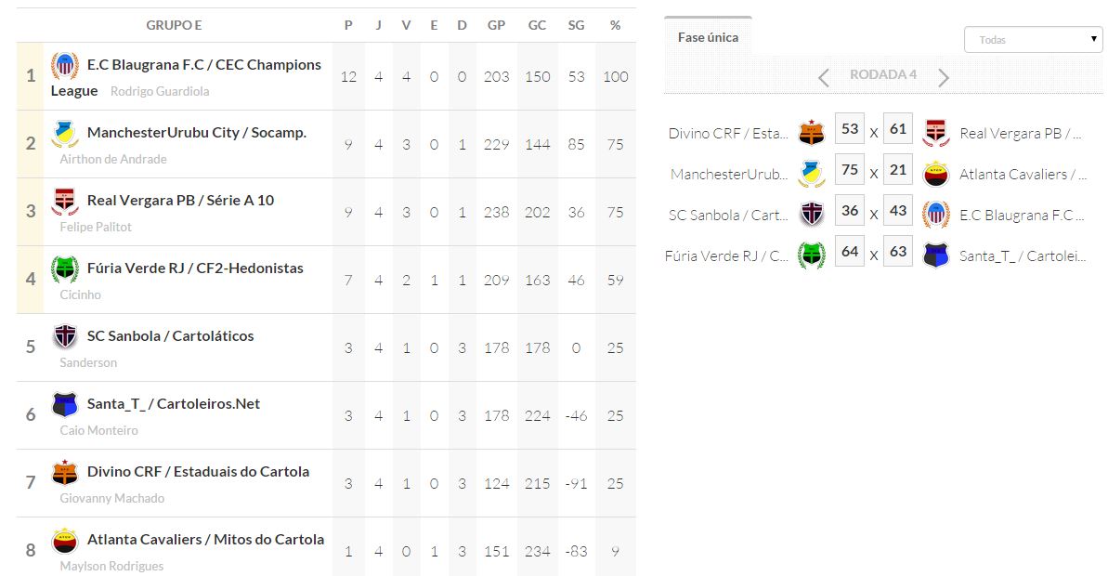Go to the previous rodada with left chevron
Image resolution: width=1108 pixels, height=576 pixels.
coord(824,77)
